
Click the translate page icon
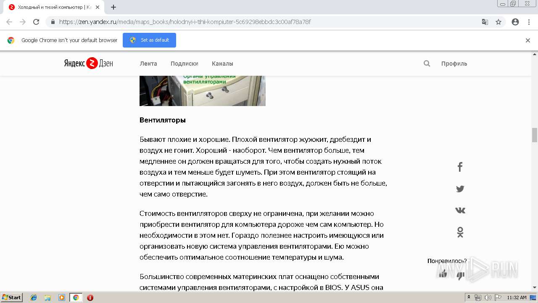click(x=485, y=22)
